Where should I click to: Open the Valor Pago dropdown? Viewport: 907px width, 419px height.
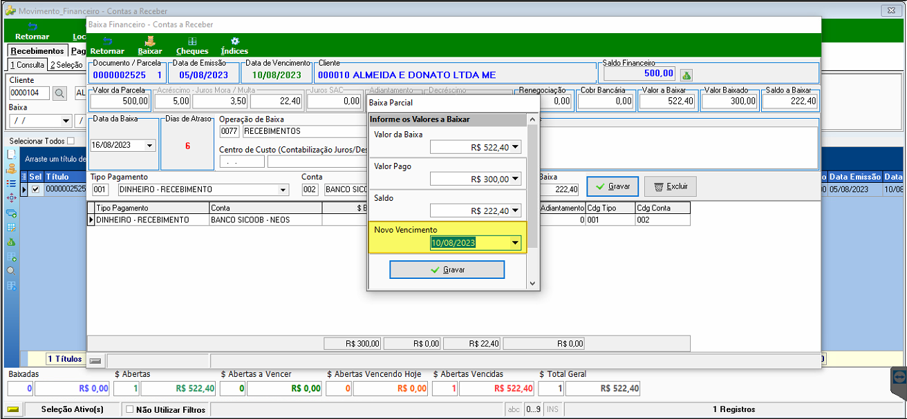click(x=516, y=179)
